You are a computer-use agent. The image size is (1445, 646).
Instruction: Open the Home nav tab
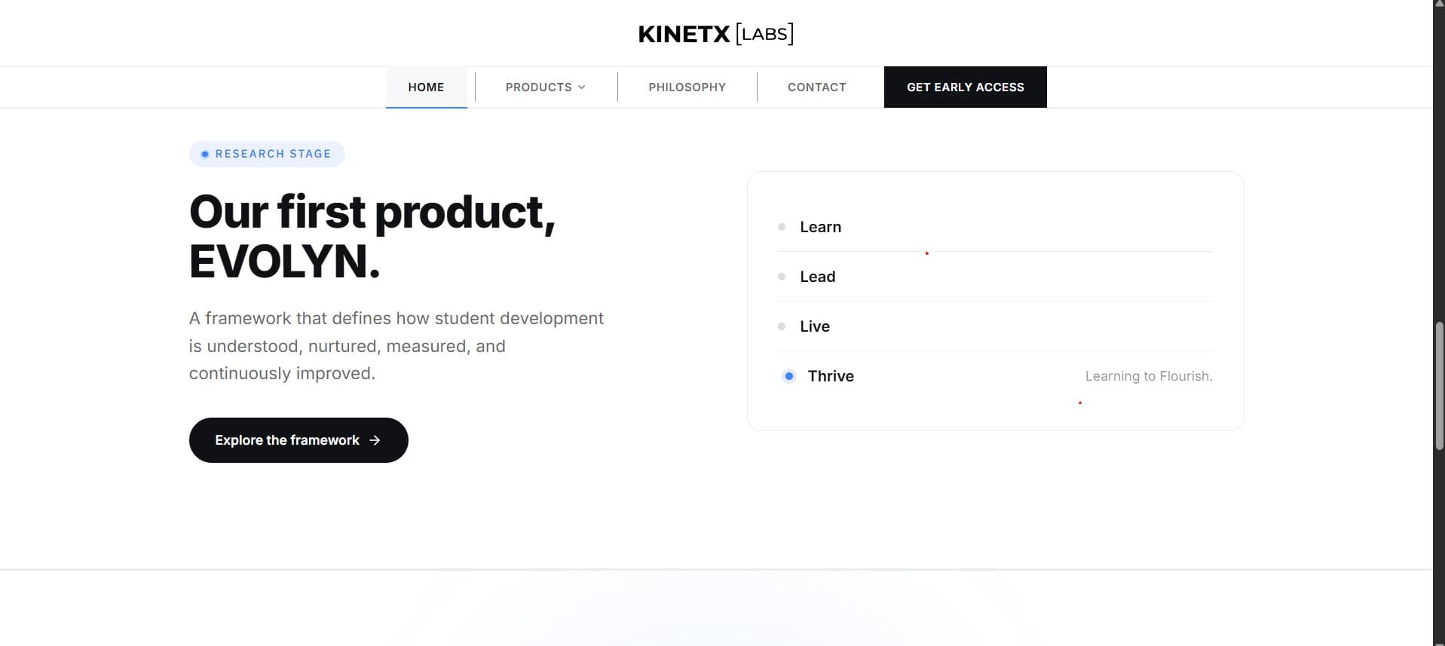[426, 87]
